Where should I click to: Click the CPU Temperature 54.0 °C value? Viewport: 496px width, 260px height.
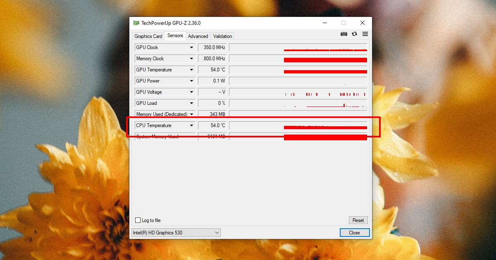point(212,125)
